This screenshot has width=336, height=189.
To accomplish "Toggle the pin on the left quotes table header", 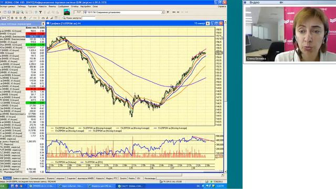I will [x=43, y=24].
